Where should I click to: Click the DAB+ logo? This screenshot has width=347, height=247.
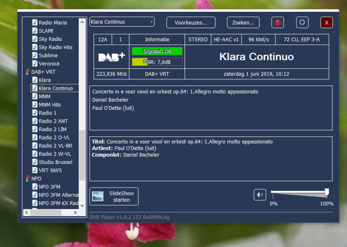112,57
